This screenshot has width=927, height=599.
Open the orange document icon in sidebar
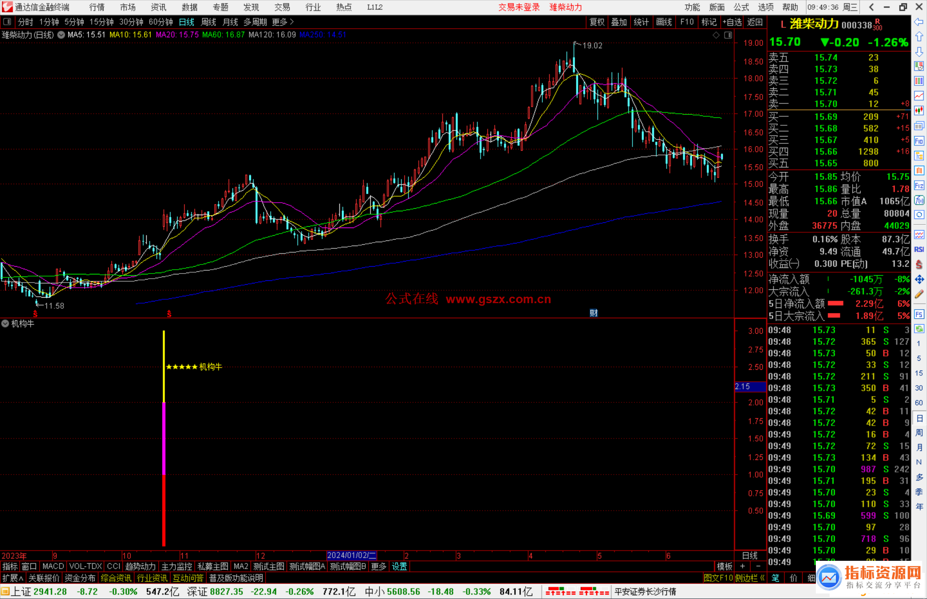919,170
